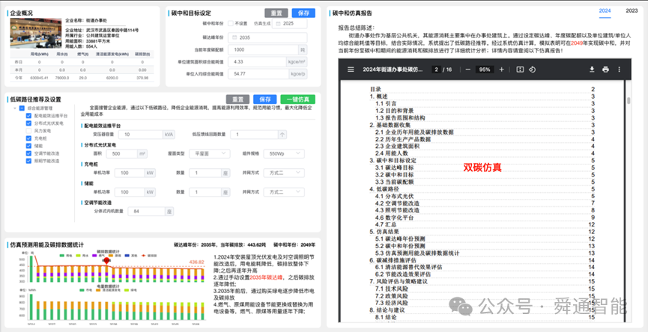Click 储能 数量 input
Viewport: 648px width, 332px height.
(205, 192)
